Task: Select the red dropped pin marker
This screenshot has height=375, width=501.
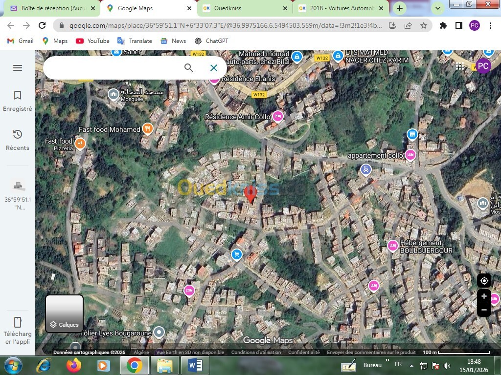Action: (250, 194)
